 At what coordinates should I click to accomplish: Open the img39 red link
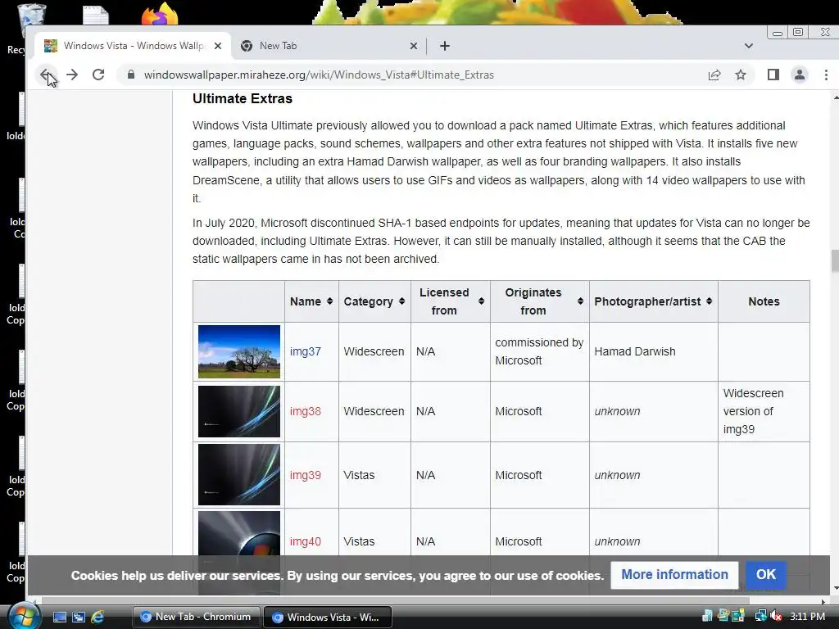click(306, 476)
